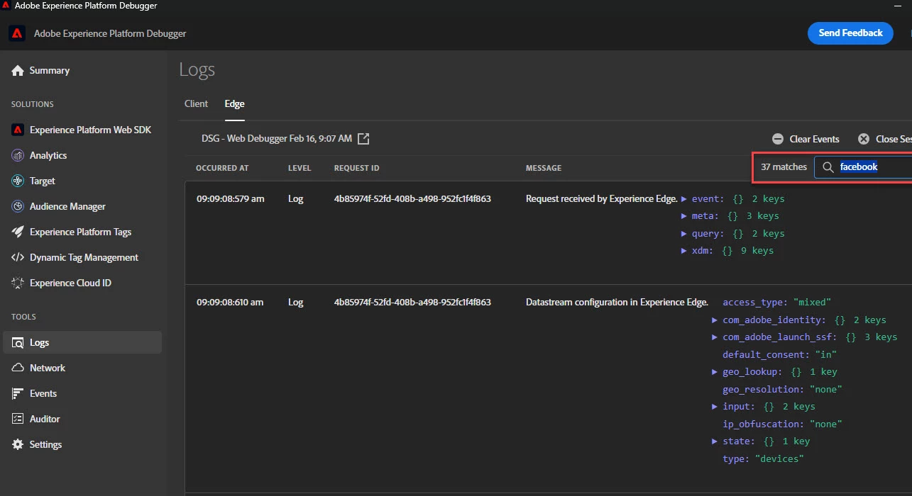Click the Experience Platform Web SDK icon
The image size is (912, 496).
tap(18, 130)
